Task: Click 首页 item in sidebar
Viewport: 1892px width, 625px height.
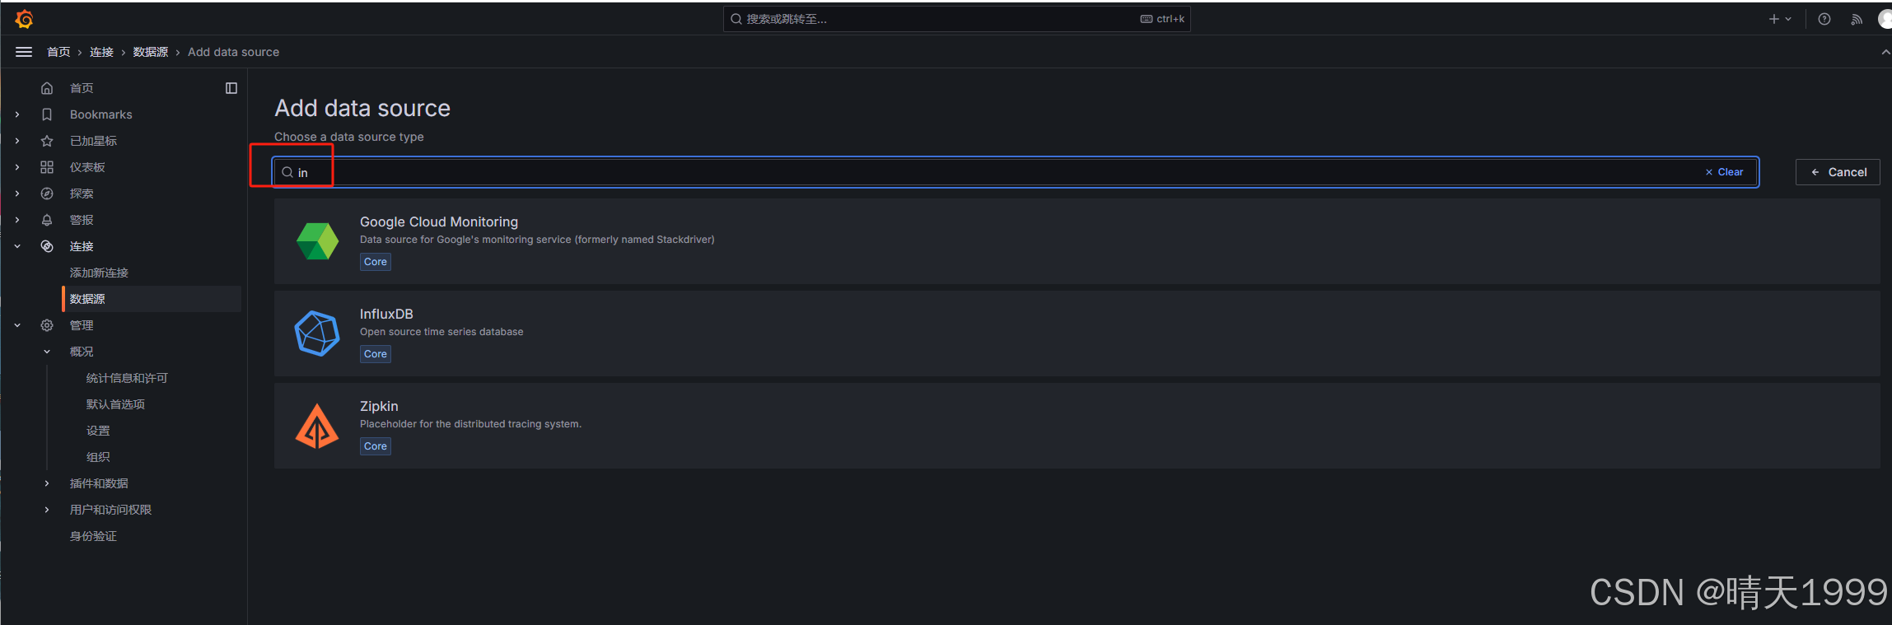Action: tap(82, 88)
